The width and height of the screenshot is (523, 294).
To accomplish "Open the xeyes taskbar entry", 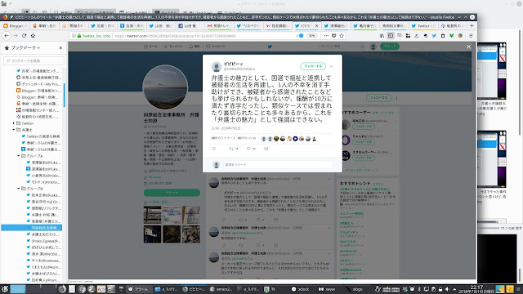I will (327, 289).
